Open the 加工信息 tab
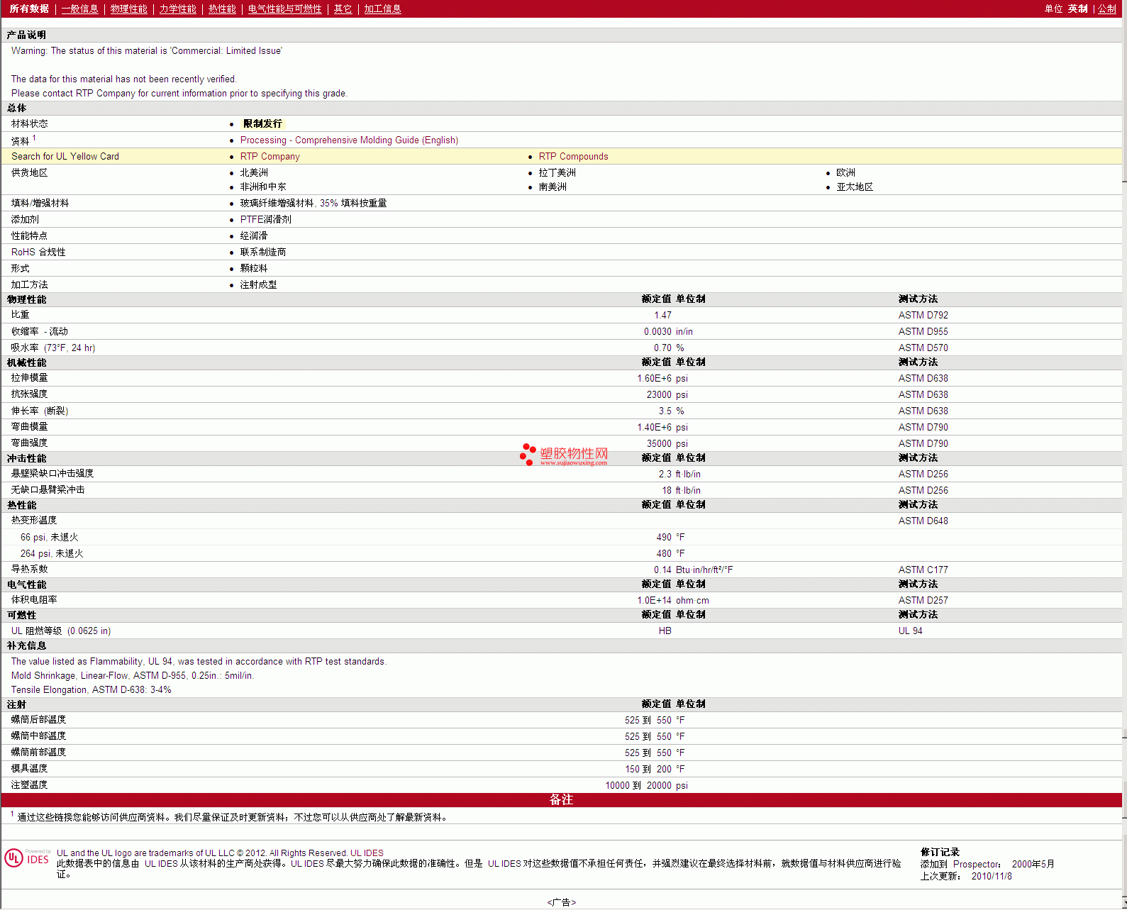Viewport: 1127px width, 910px height. 382,9
